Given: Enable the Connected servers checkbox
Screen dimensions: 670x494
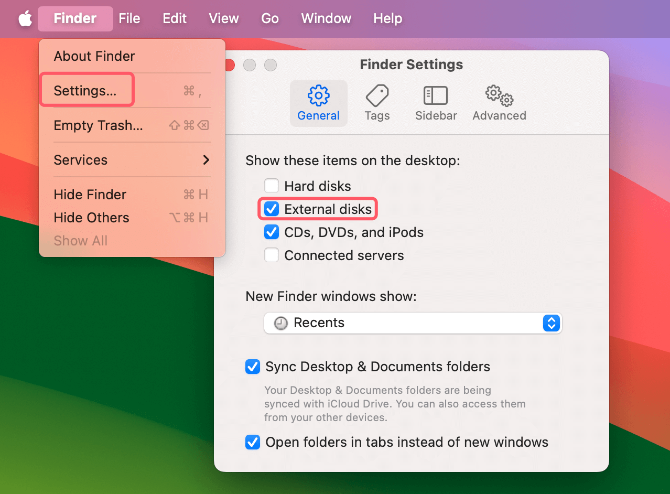Looking at the screenshot, I should pyautogui.click(x=272, y=255).
